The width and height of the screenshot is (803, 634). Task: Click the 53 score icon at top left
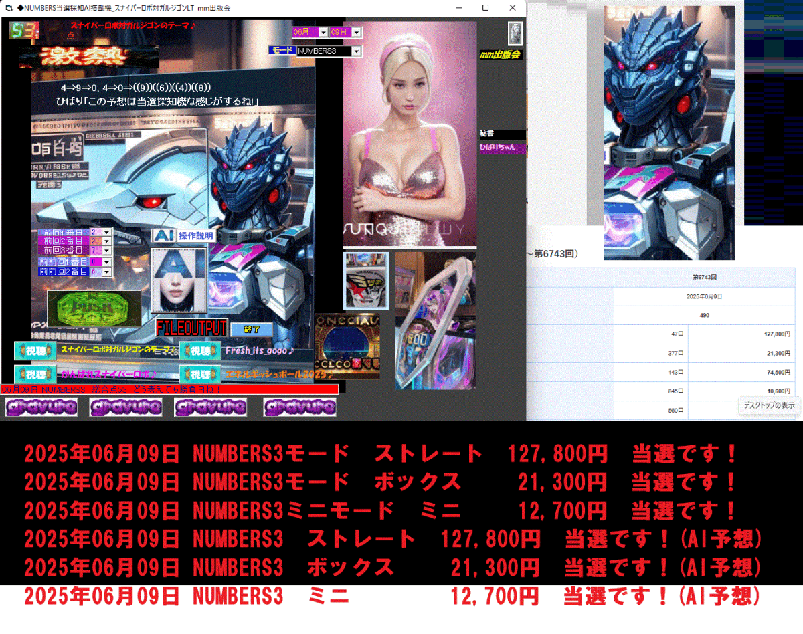click(23, 31)
